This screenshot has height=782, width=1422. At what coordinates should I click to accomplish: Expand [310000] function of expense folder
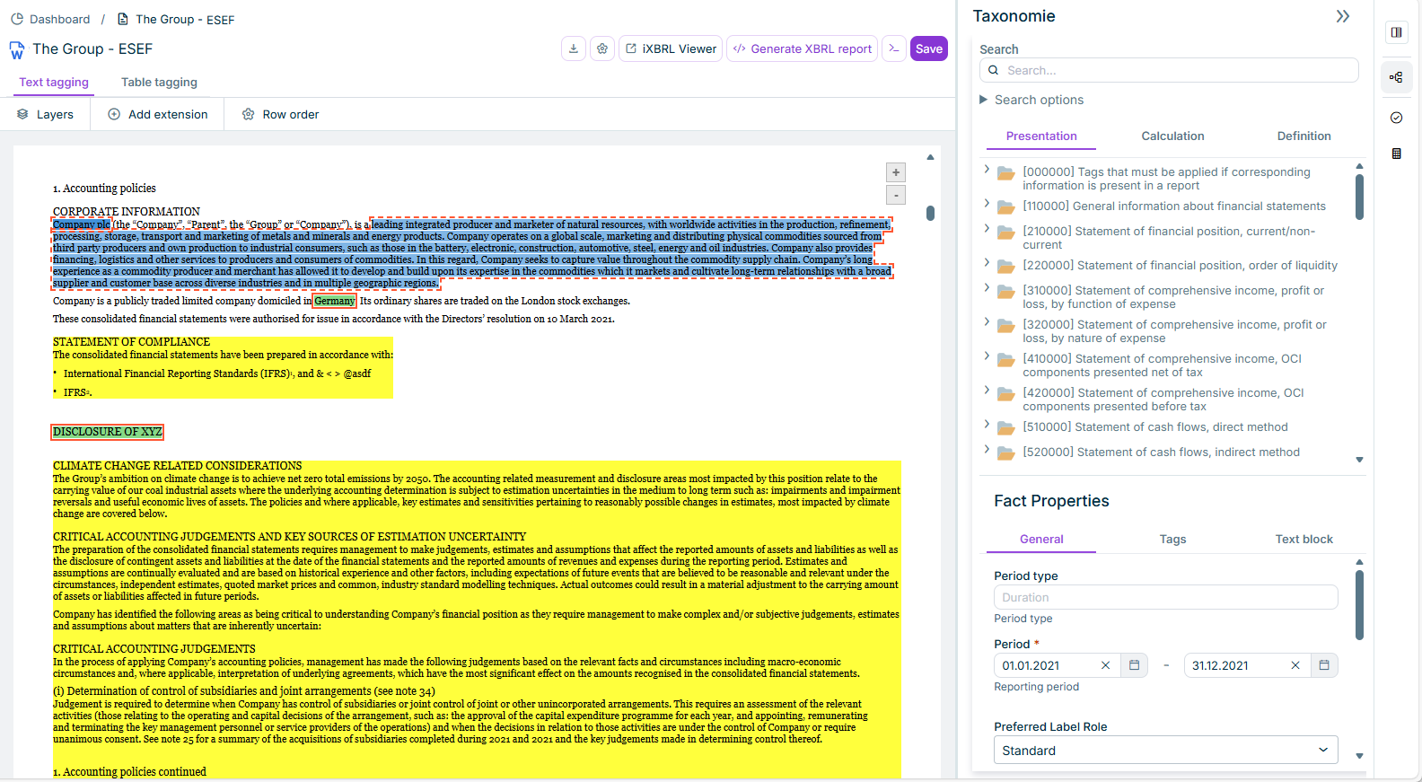(987, 287)
